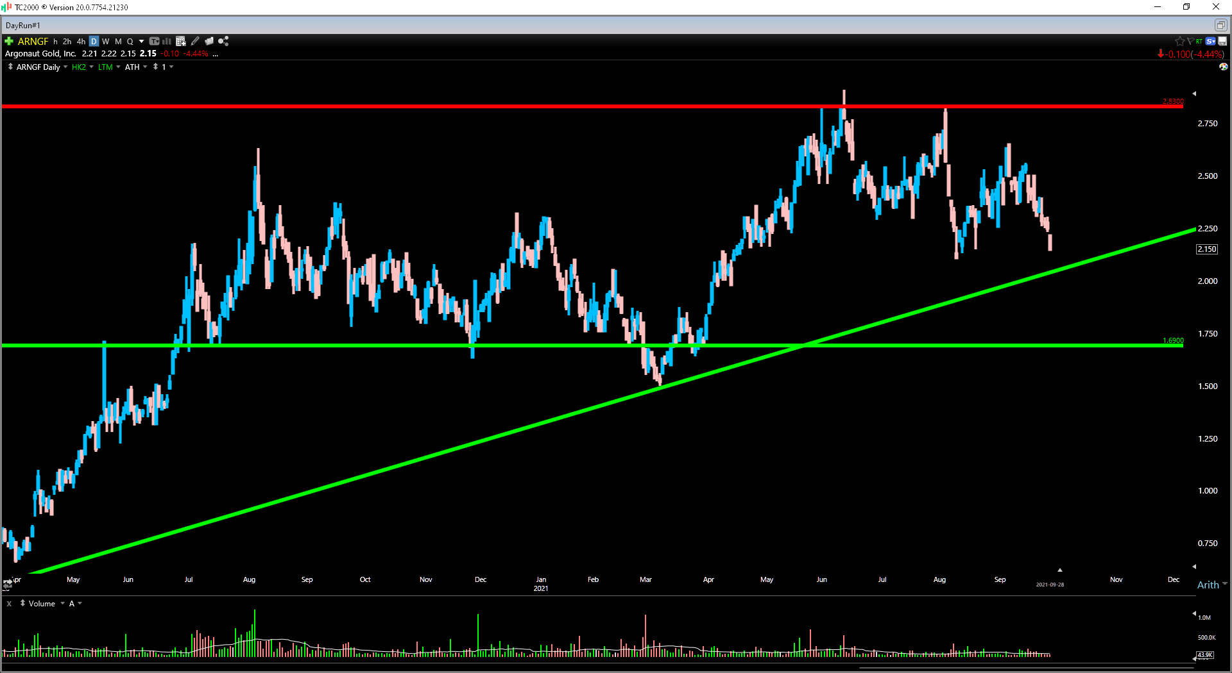Image resolution: width=1232 pixels, height=673 pixels.
Task: Click the bold 2.15 last price
Action: point(148,54)
